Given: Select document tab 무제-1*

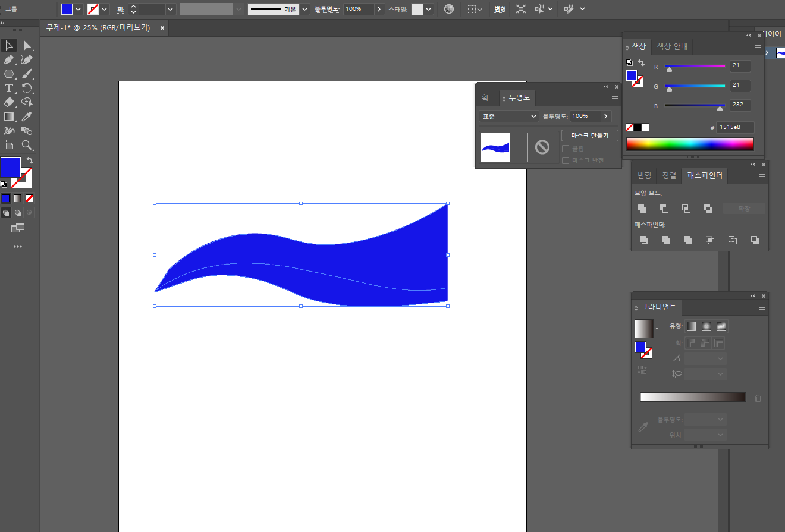Looking at the screenshot, I should (x=98, y=28).
